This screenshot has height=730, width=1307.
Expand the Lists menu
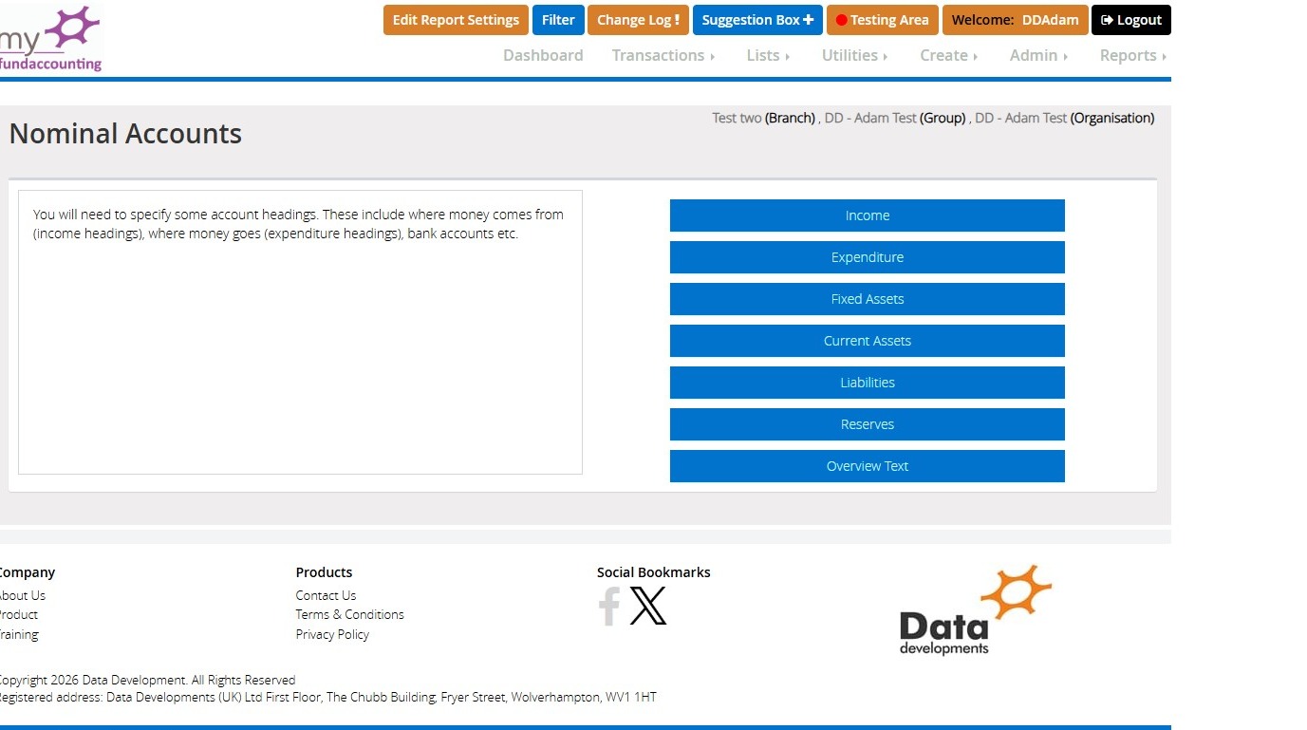tap(768, 55)
